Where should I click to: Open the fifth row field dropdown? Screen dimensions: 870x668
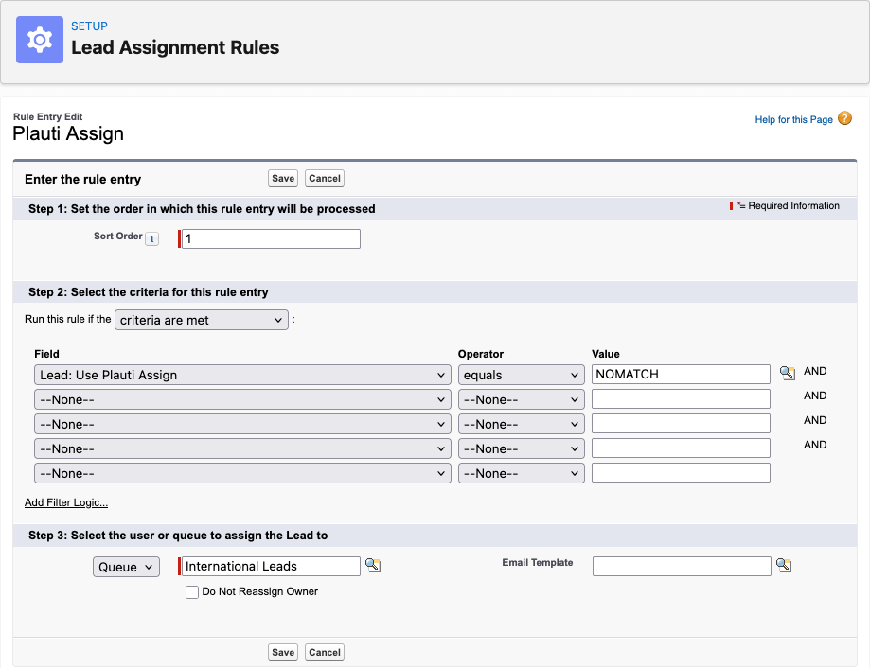242,473
